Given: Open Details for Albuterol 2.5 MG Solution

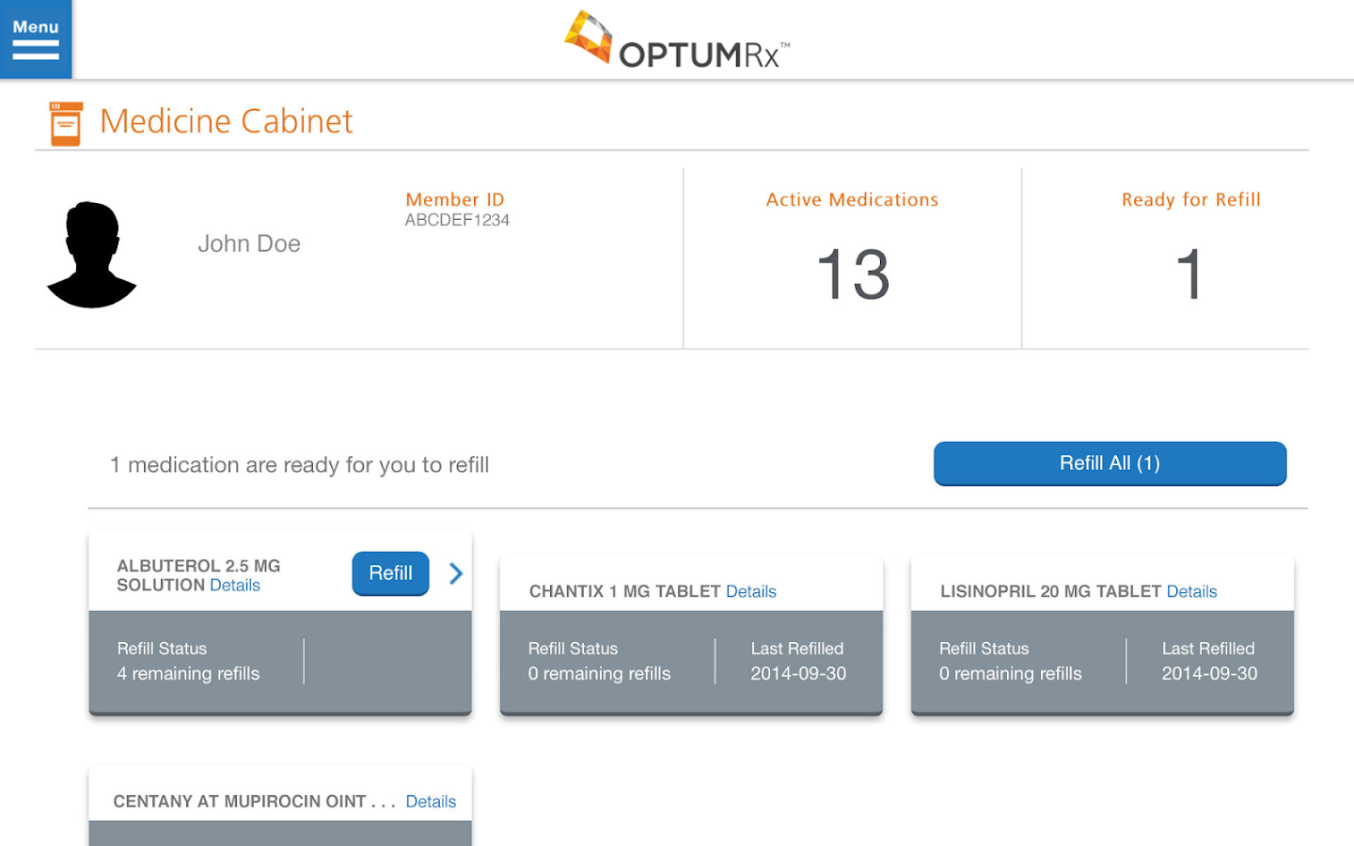Looking at the screenshot, I should (235, 586).
